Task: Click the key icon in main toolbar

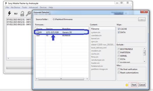Action: pos(28,14)
